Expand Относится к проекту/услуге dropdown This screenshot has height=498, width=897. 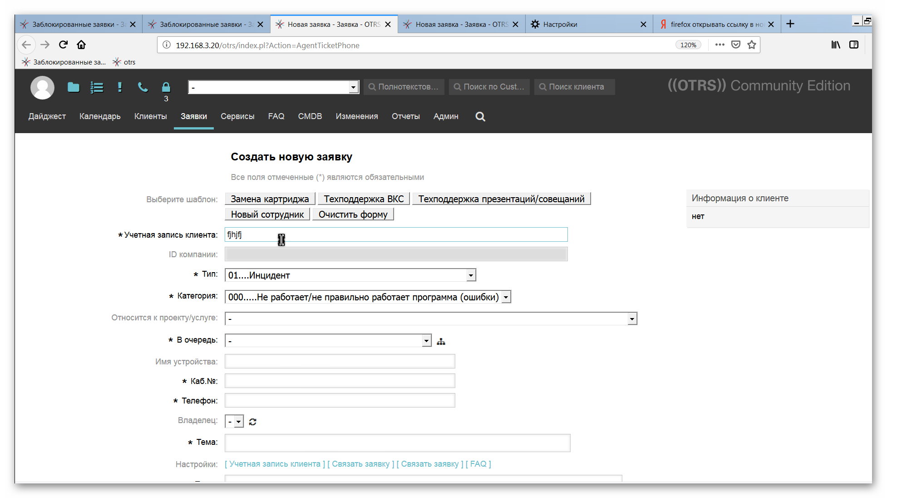point(431,319)
